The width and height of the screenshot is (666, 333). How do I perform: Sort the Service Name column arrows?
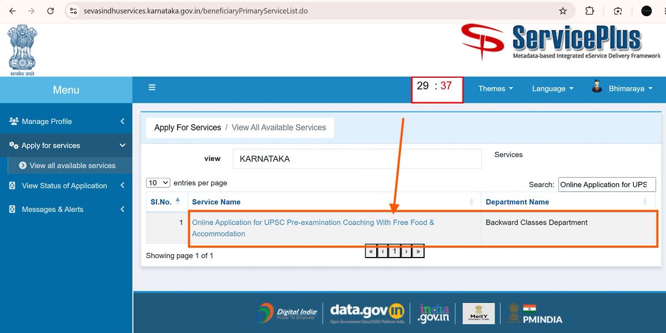pos(472,201)
